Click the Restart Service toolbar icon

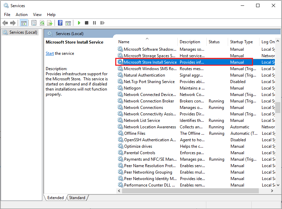coord(102,23)
